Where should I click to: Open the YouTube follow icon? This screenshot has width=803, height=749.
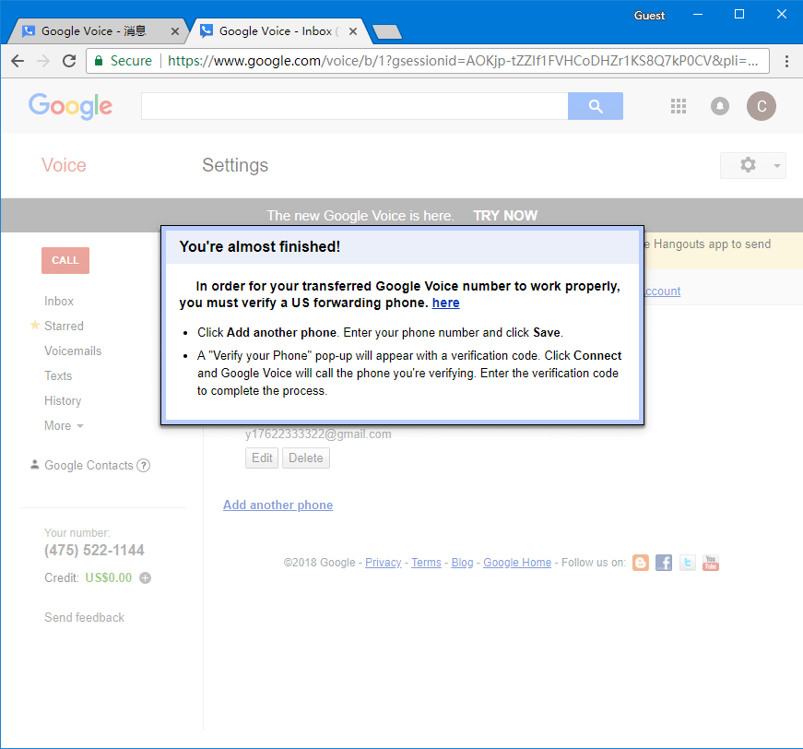pyautogui.click(x=711, y=563)
